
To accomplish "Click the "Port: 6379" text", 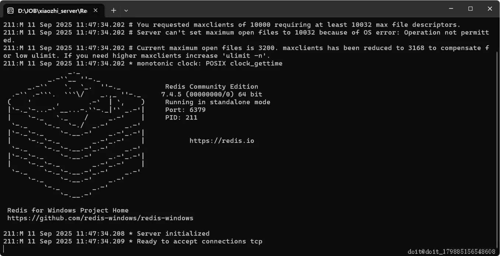I will point(185,110).
